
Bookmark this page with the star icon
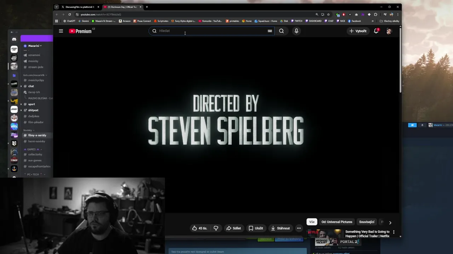328,14
